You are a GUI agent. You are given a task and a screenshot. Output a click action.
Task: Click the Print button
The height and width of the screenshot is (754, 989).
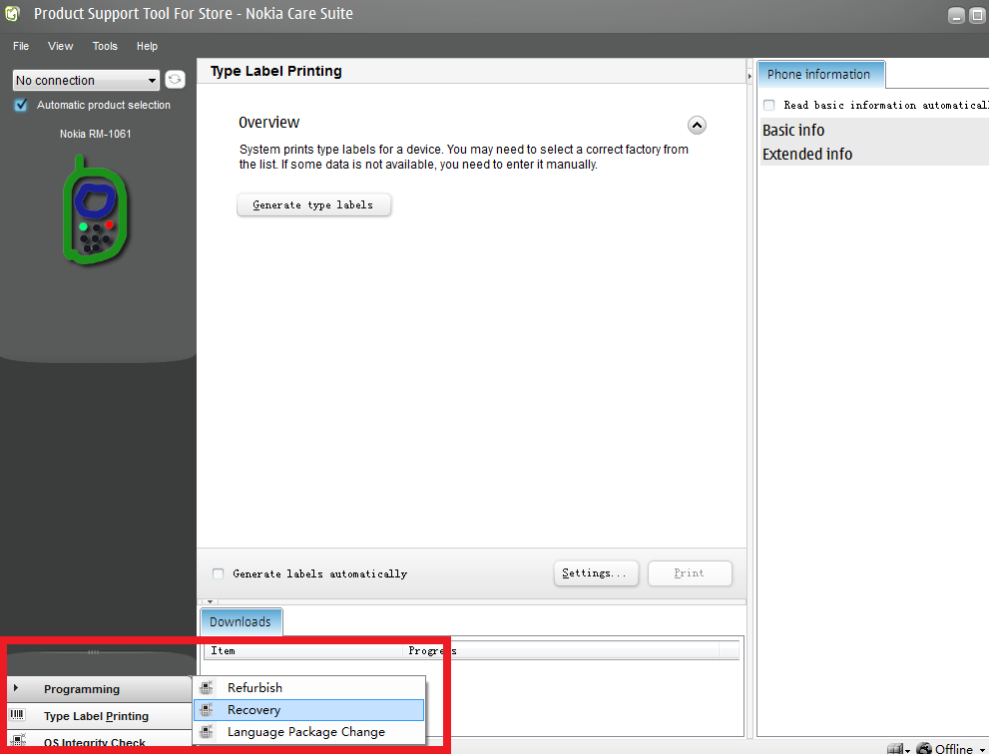689,573
